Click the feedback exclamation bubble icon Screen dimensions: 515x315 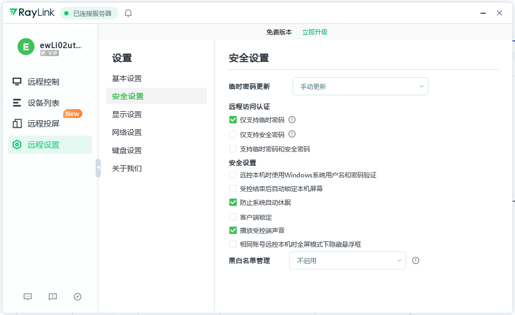click(53, 297)
